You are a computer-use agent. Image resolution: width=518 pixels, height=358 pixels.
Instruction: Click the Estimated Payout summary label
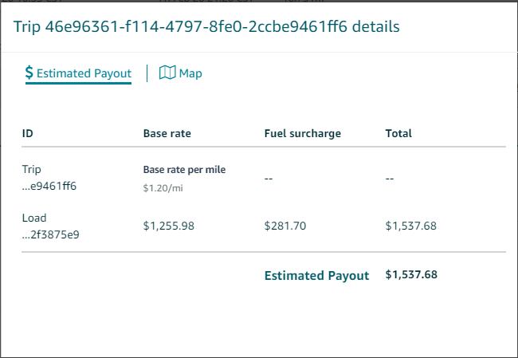pos(316,275)
